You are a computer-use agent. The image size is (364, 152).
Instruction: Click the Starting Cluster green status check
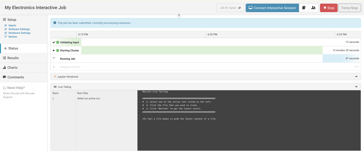point(58,50)
